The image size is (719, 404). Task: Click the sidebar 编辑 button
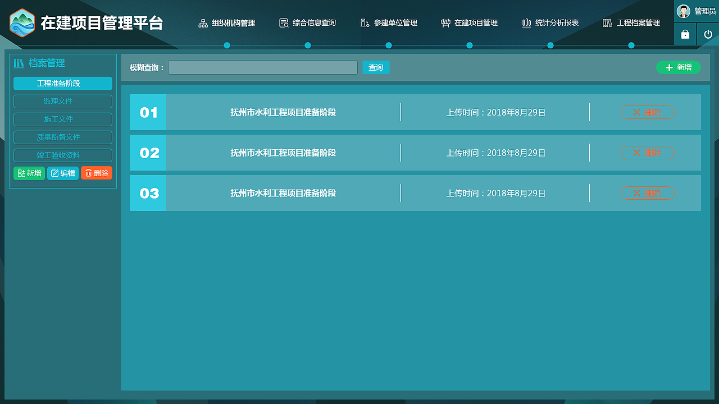click(x=63, y=173)
